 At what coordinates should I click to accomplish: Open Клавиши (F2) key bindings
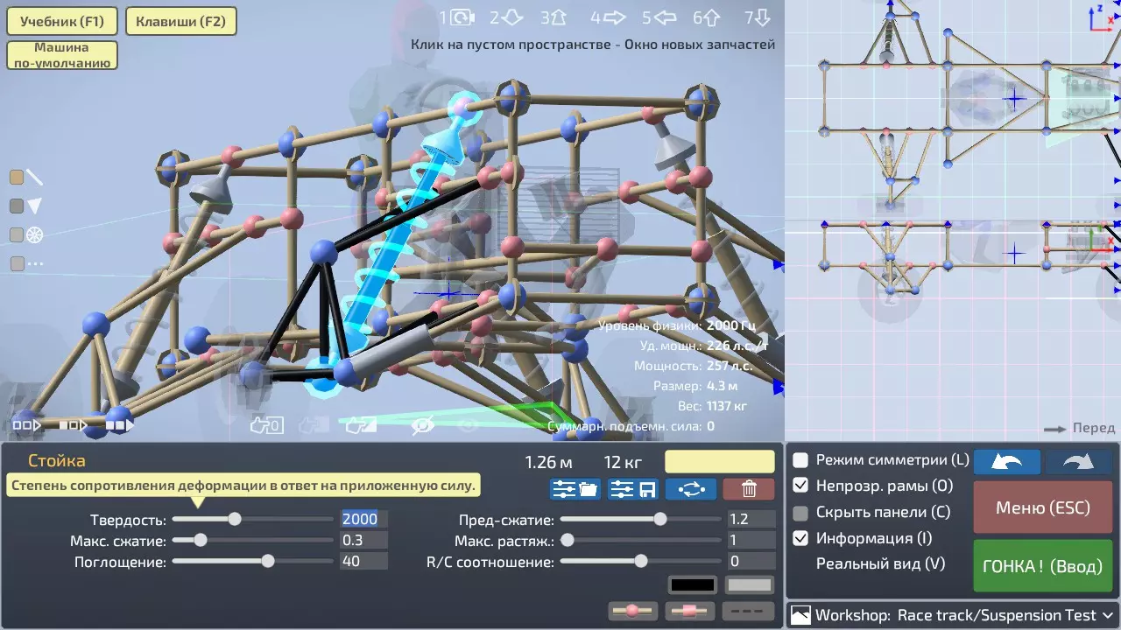181,21
